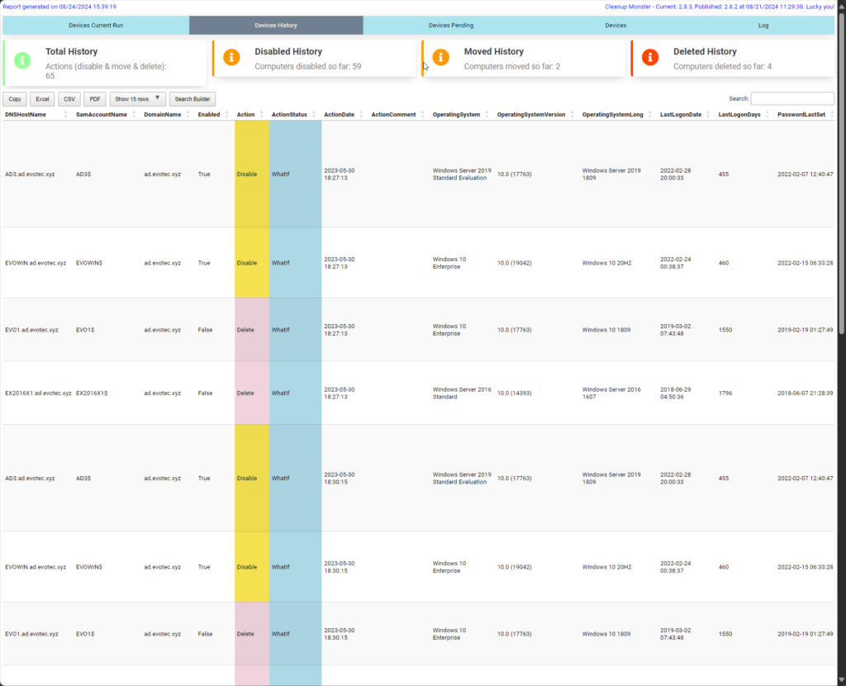This screenshot has height=686, width=846.
Task: Click inside the Search input field
Action: coord(792,98)
